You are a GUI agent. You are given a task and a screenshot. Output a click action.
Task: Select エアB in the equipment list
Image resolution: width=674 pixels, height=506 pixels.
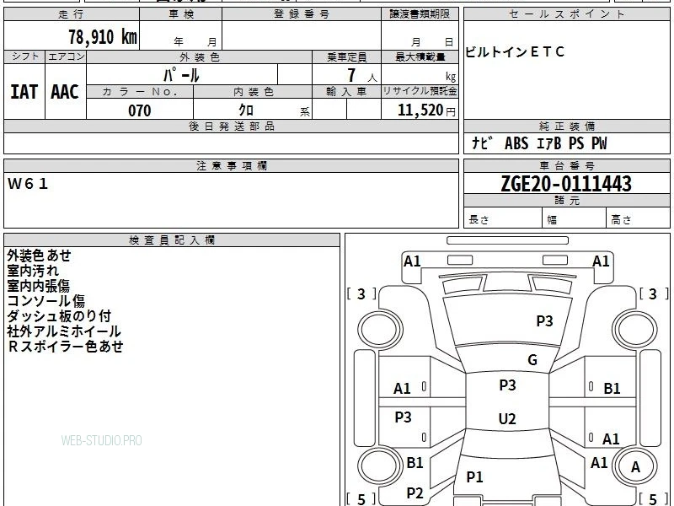pos(549,143)
